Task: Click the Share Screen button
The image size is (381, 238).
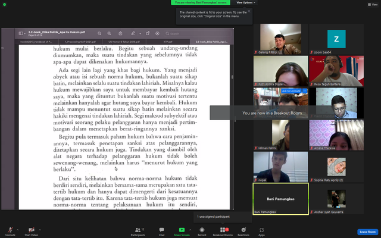Action: [x=182, y=231]
